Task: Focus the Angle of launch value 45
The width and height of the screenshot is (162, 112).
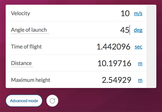Action: pyautogui.click(x=125, y=30)
